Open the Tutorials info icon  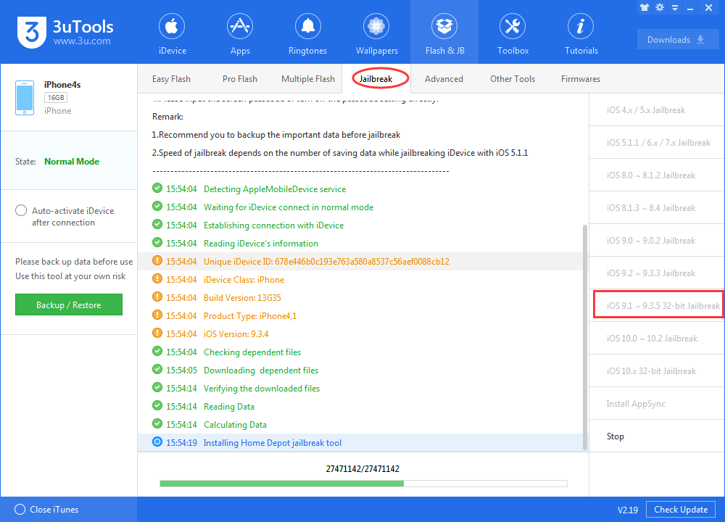581,26
